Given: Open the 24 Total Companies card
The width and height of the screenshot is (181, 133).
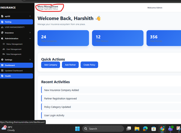Looking at the screenshot, I should click(x=63, y=38).
